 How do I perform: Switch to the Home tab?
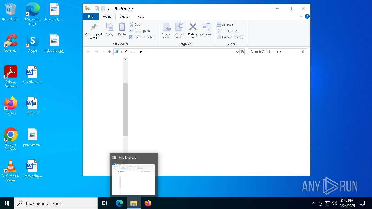(x=107, y=17)
